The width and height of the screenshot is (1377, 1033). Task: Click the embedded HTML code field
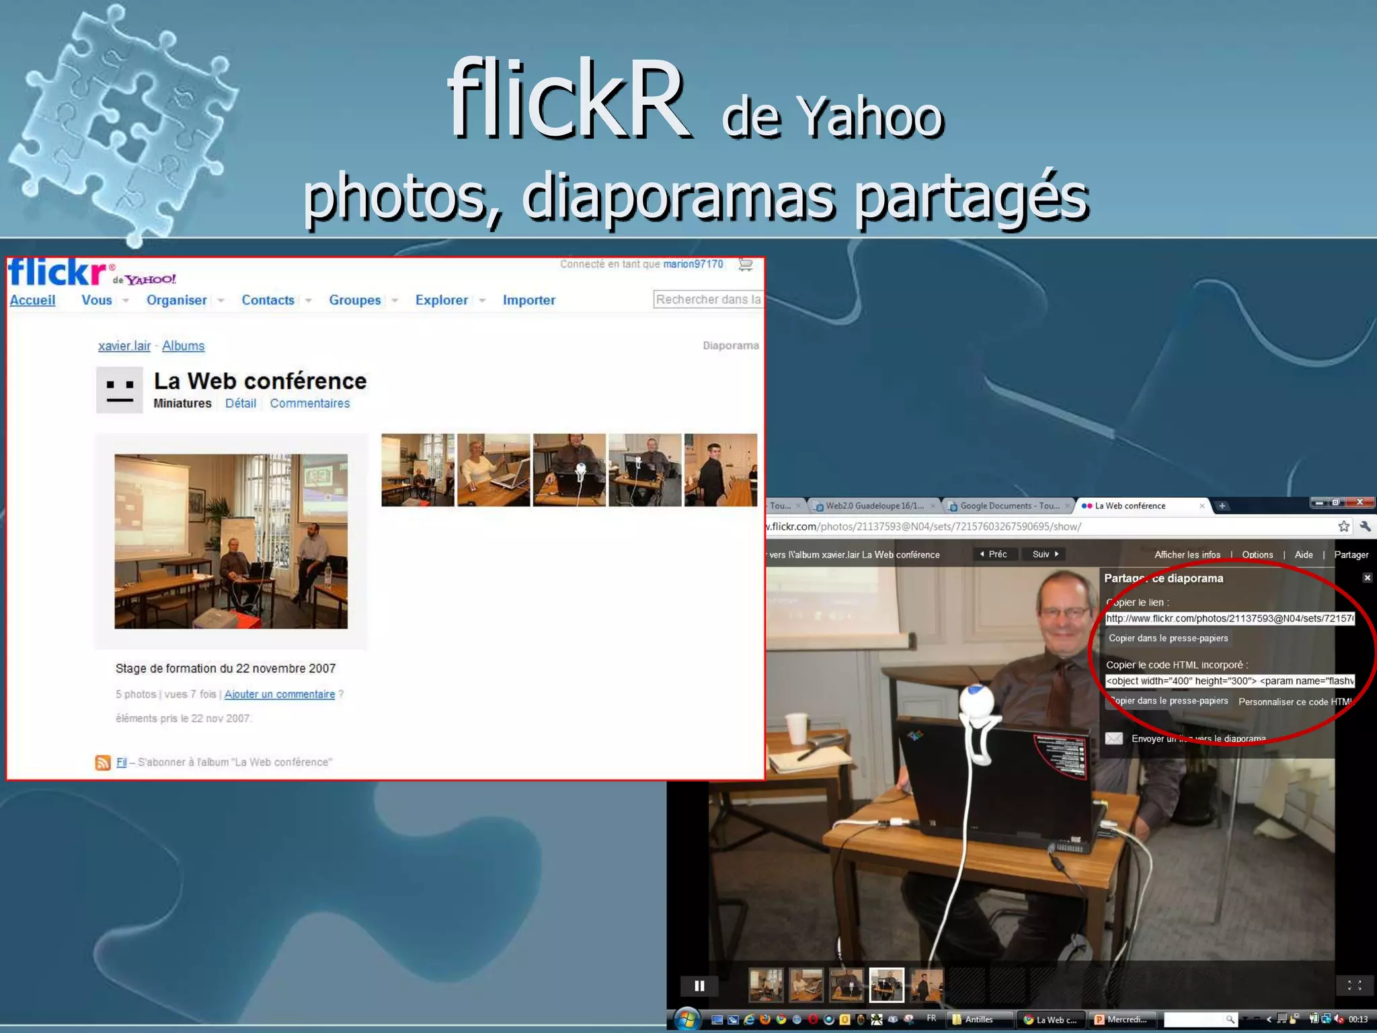point(1229,681)
